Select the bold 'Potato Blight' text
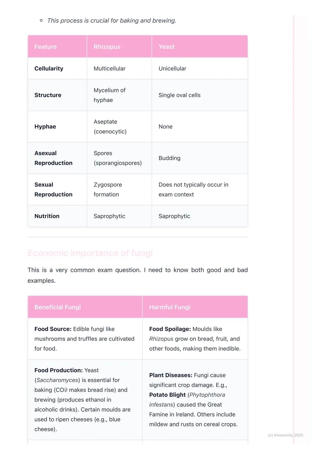Image resolution: width=324 pixels, height=459 pixels. 167,395
